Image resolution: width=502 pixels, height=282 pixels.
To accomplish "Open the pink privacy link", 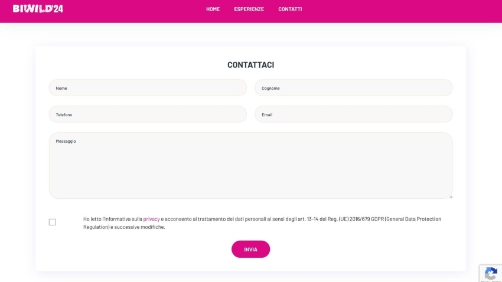I will click(151, 219).
